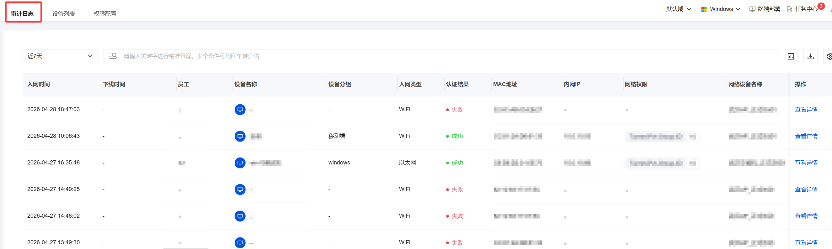Switch to the 权限配置 tab
Image resolution: width=832 pixels, height=249 pixels.
coord(105,13)
